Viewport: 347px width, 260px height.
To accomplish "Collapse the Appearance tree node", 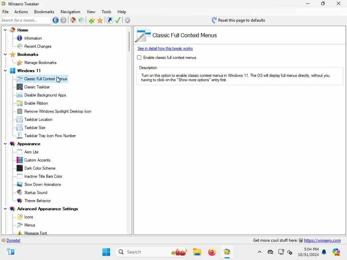I will [x=5, y=144].
